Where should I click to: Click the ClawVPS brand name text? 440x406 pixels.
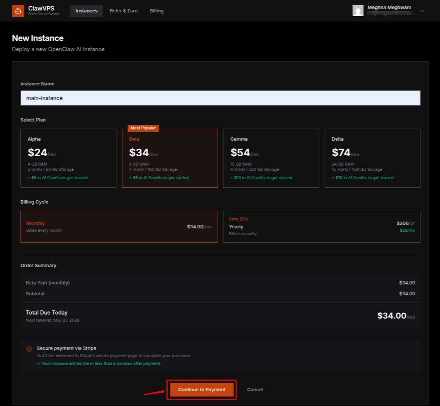point(41,8)
